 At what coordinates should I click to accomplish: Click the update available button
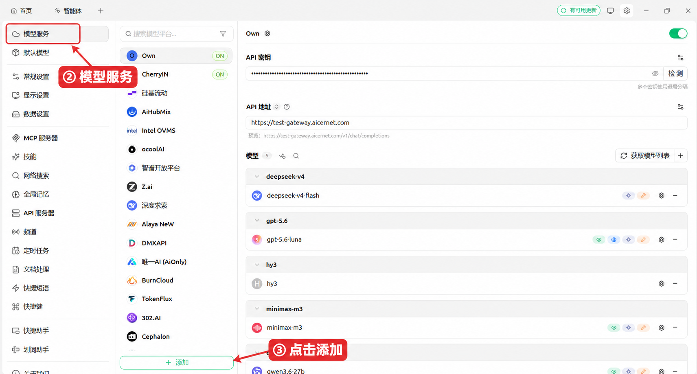pos(579,11)
